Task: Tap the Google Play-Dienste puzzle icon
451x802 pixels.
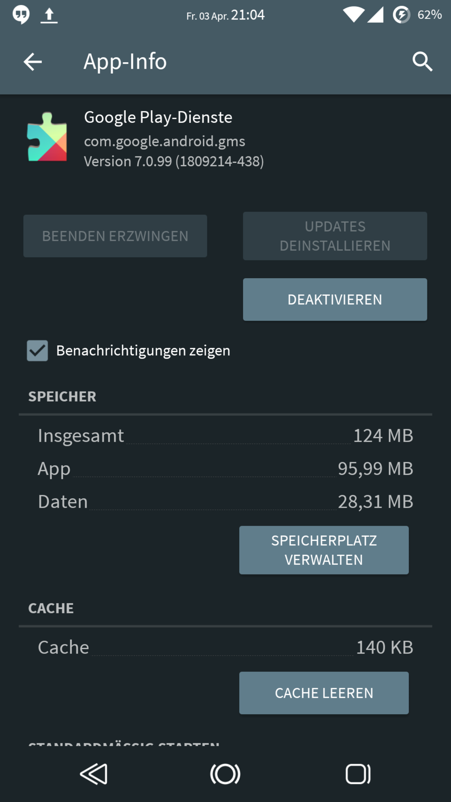Action: (47, 137)
